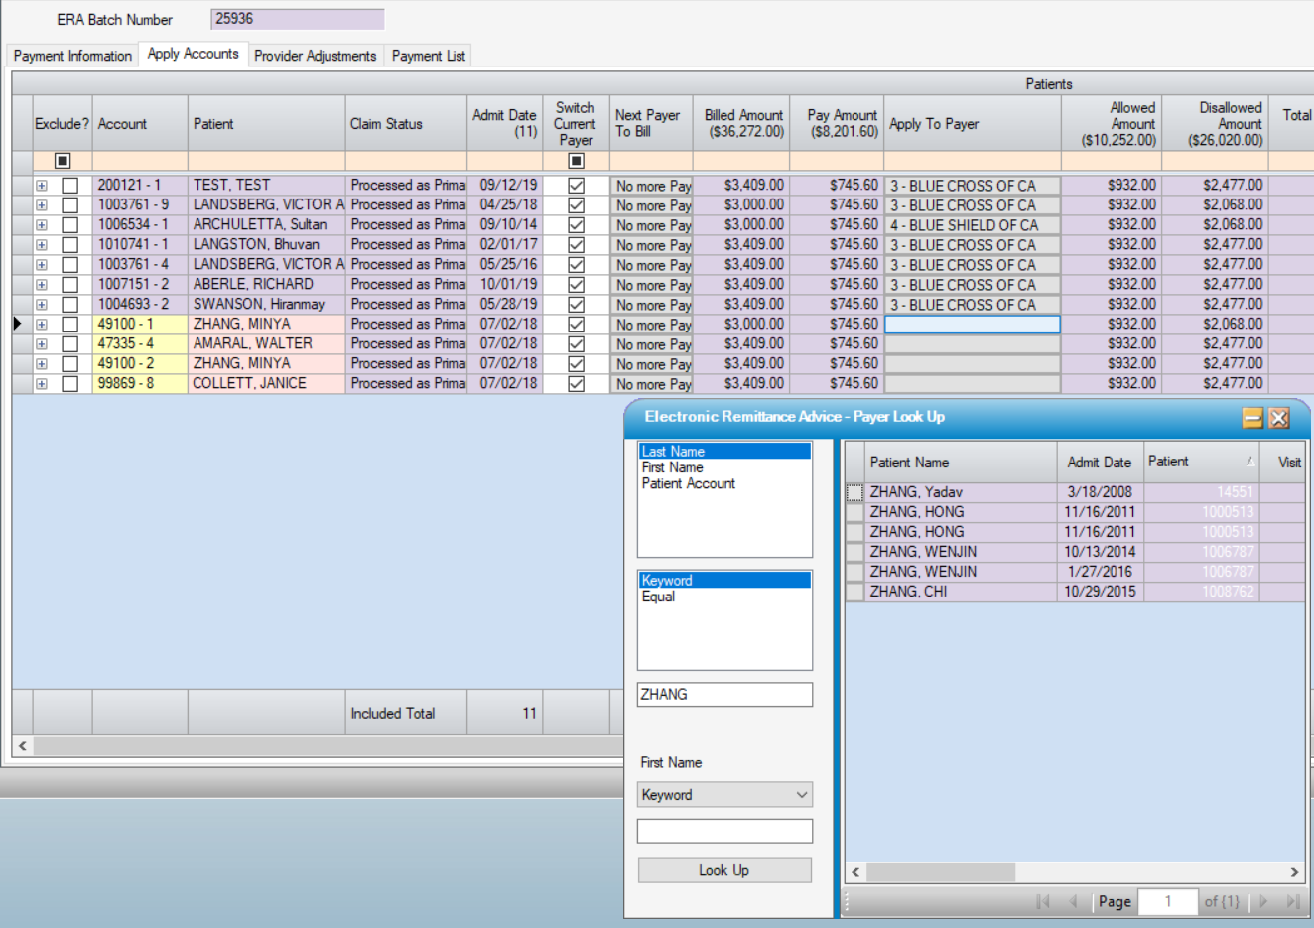This screenshot has height=928, width=1314.
Task: Toggle the Exclude header filter checkbox
Action: [63, 161]
